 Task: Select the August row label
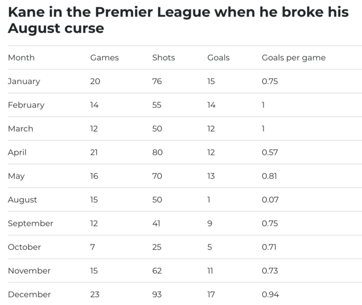click(x=22, y=200)
